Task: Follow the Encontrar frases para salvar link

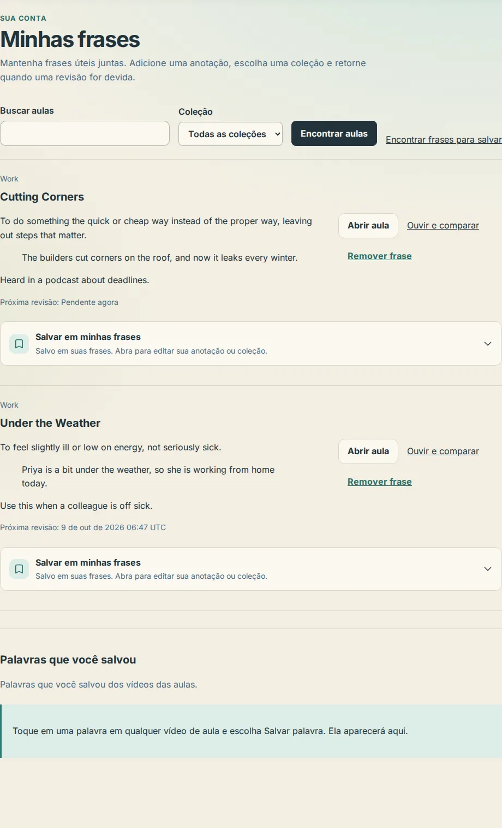Action: pyautogui.click(x=444, y=139)
